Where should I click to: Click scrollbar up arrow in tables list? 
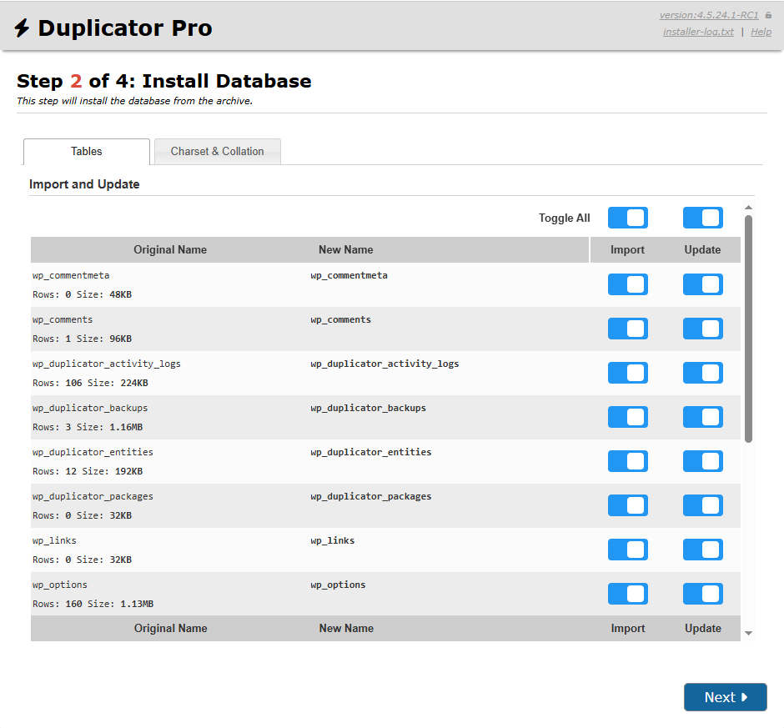(x=748, y=208)
